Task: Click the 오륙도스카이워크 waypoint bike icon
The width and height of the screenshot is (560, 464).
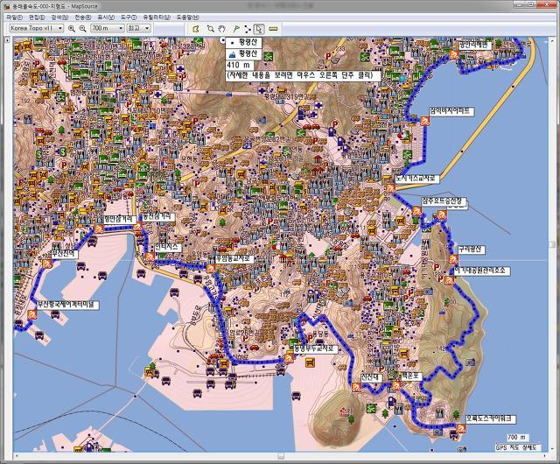Action: pyautogui.click(x=461, y=428)
